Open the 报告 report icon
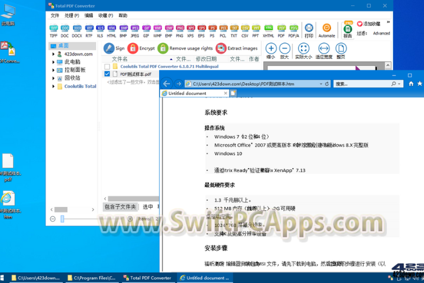The height and width of the screenshot is (283, 424). [x=348, y=29]
